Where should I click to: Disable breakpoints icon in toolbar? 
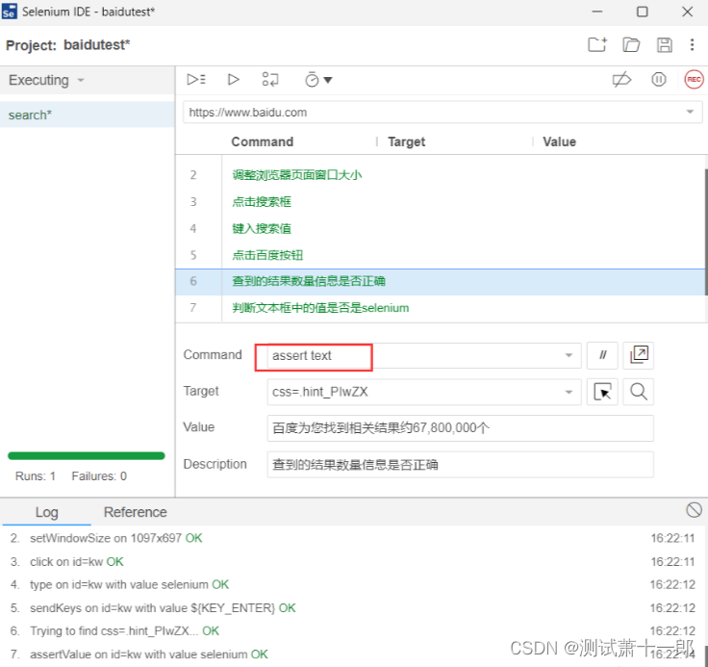621,80
